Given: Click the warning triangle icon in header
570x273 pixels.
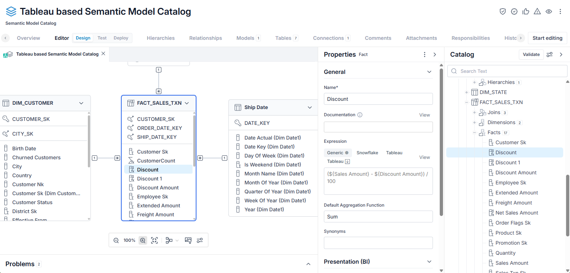Looking at the screenshot, I should [537, 11].
